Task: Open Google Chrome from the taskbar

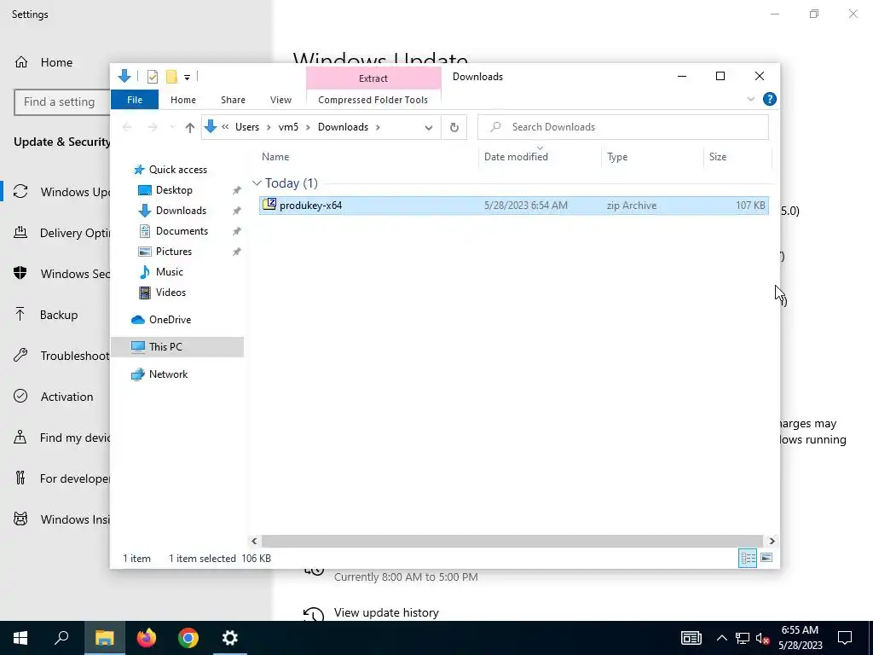Action: click(188, 638)
